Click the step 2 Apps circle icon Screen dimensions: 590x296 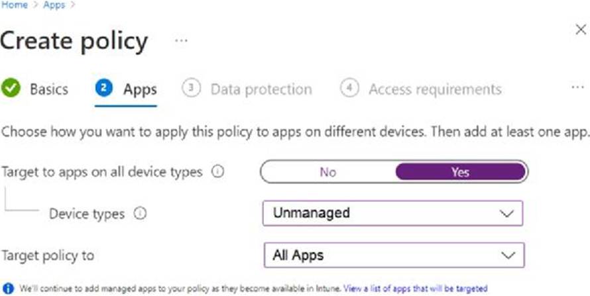tap(103, 89)
